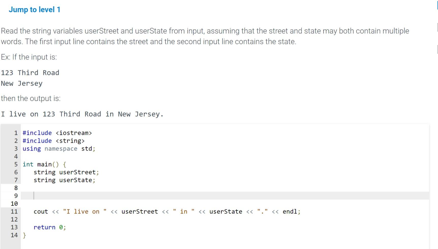Select line number 10 in the gutter

[x=14, y=204]
